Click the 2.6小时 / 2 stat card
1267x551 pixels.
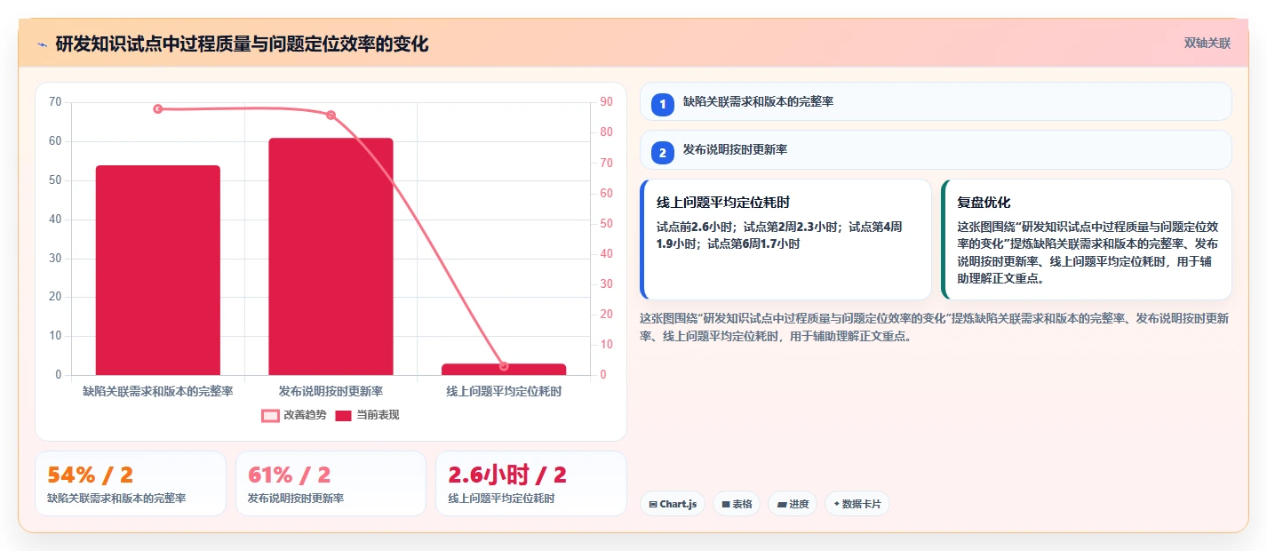click(531, 483)
